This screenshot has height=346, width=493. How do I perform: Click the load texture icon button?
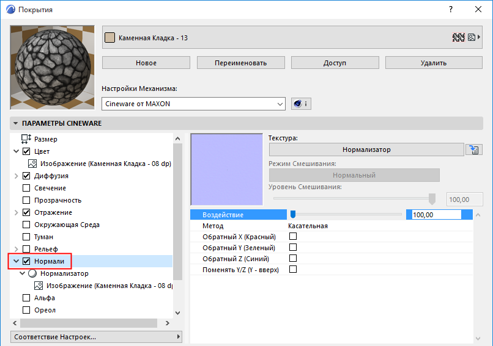pos(474,150)
